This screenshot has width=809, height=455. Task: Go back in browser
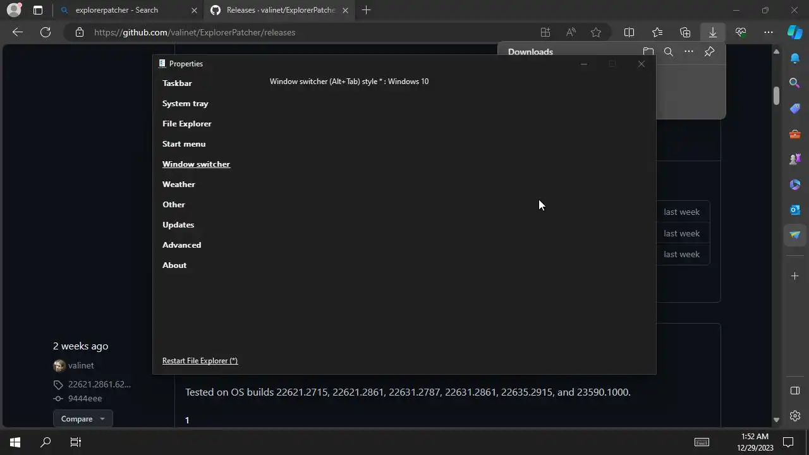pos(18,32)
